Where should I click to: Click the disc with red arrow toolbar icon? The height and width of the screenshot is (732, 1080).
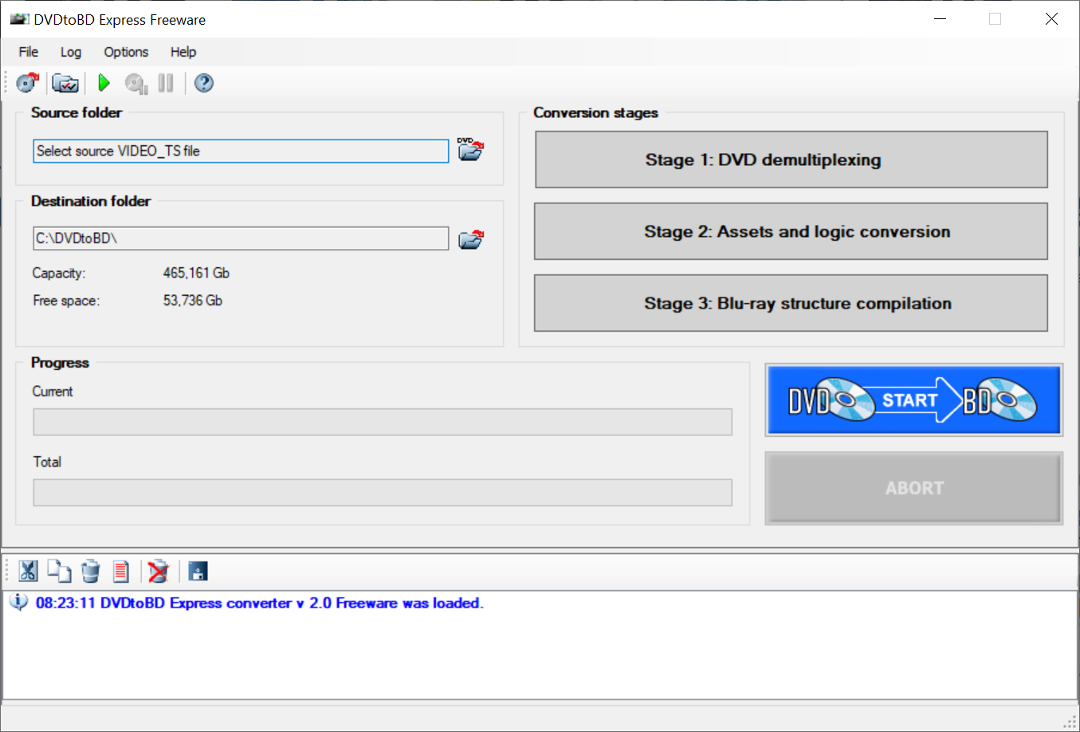28,83
